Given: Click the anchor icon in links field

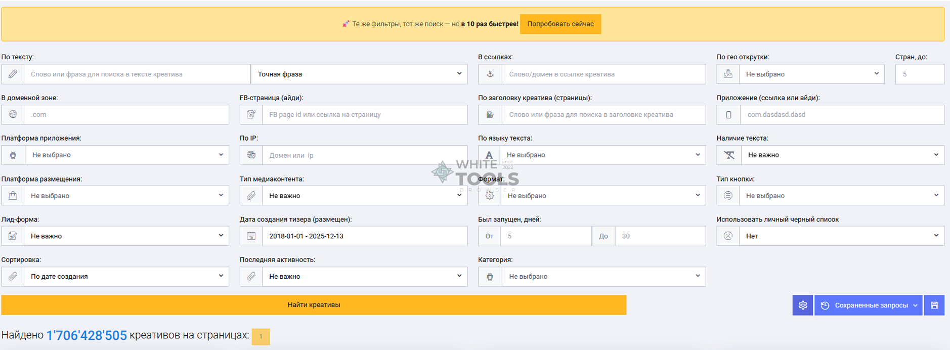Looking at the screenshot, I should coord(490,74).
